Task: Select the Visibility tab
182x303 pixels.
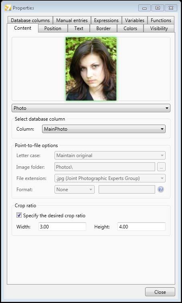Action: pyautogui.click(x=159, y=28)
